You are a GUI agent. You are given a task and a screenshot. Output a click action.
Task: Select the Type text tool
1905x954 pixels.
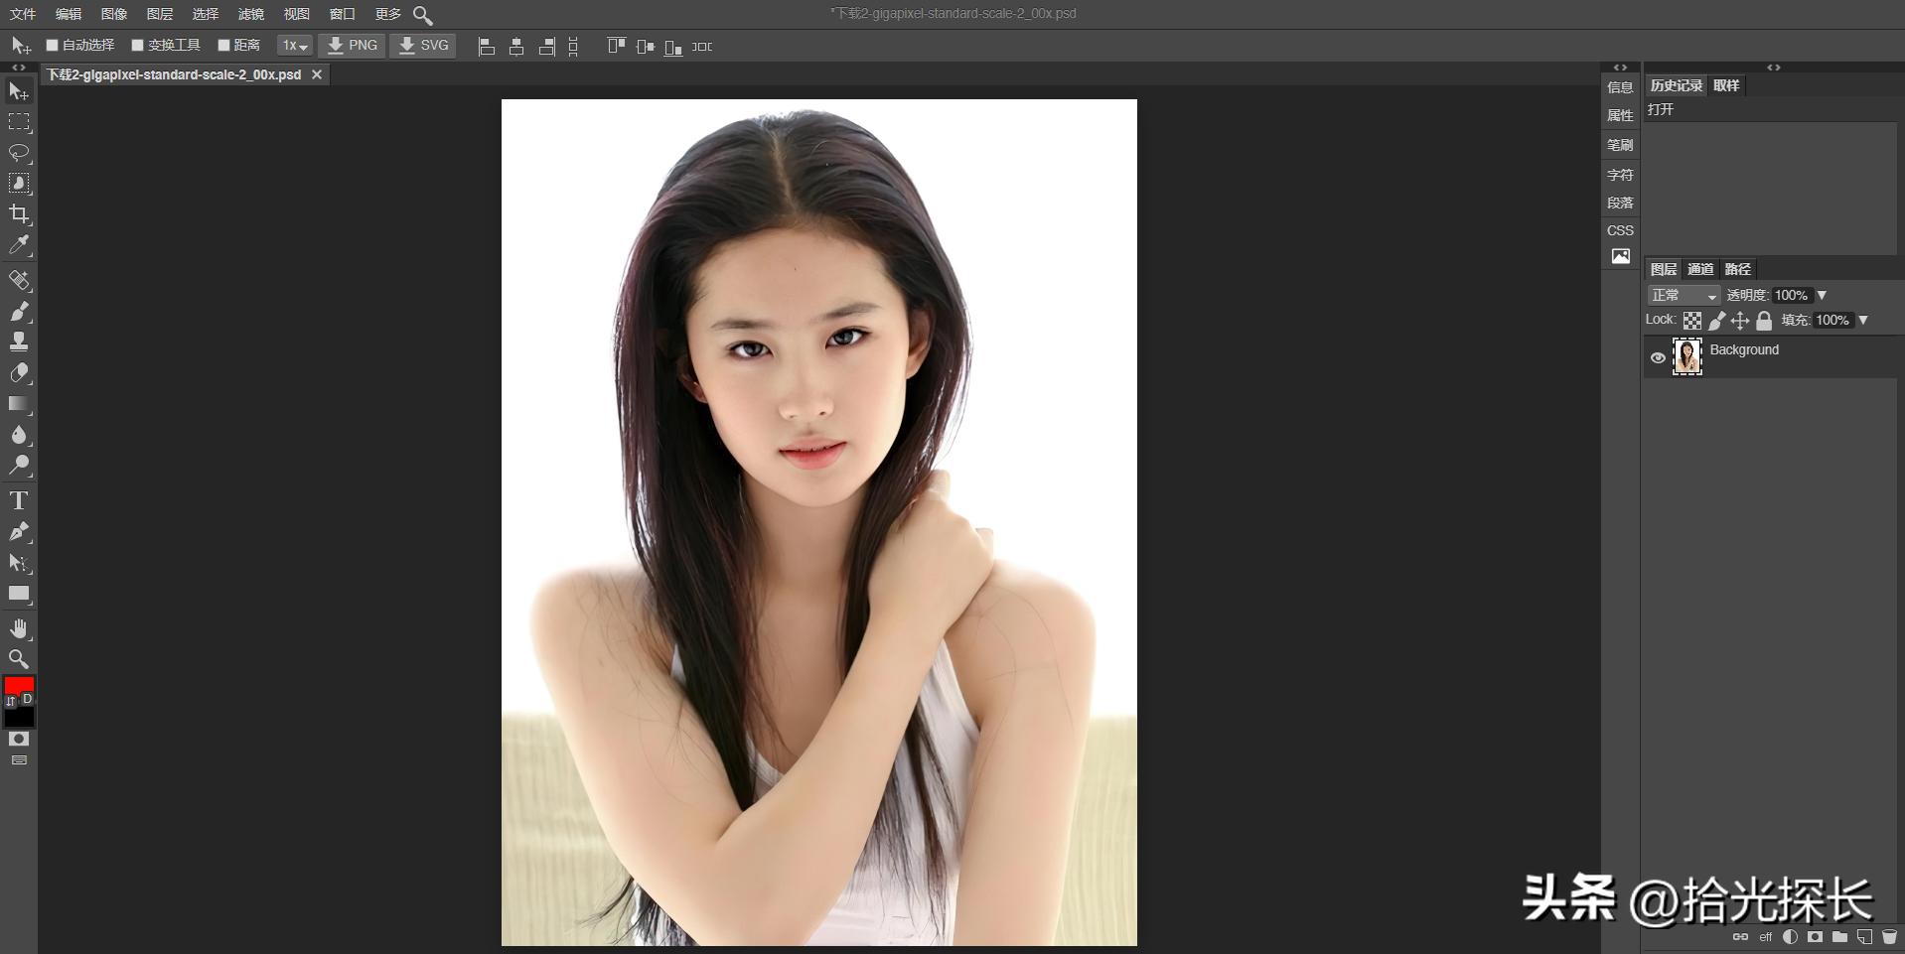(19, 501)
